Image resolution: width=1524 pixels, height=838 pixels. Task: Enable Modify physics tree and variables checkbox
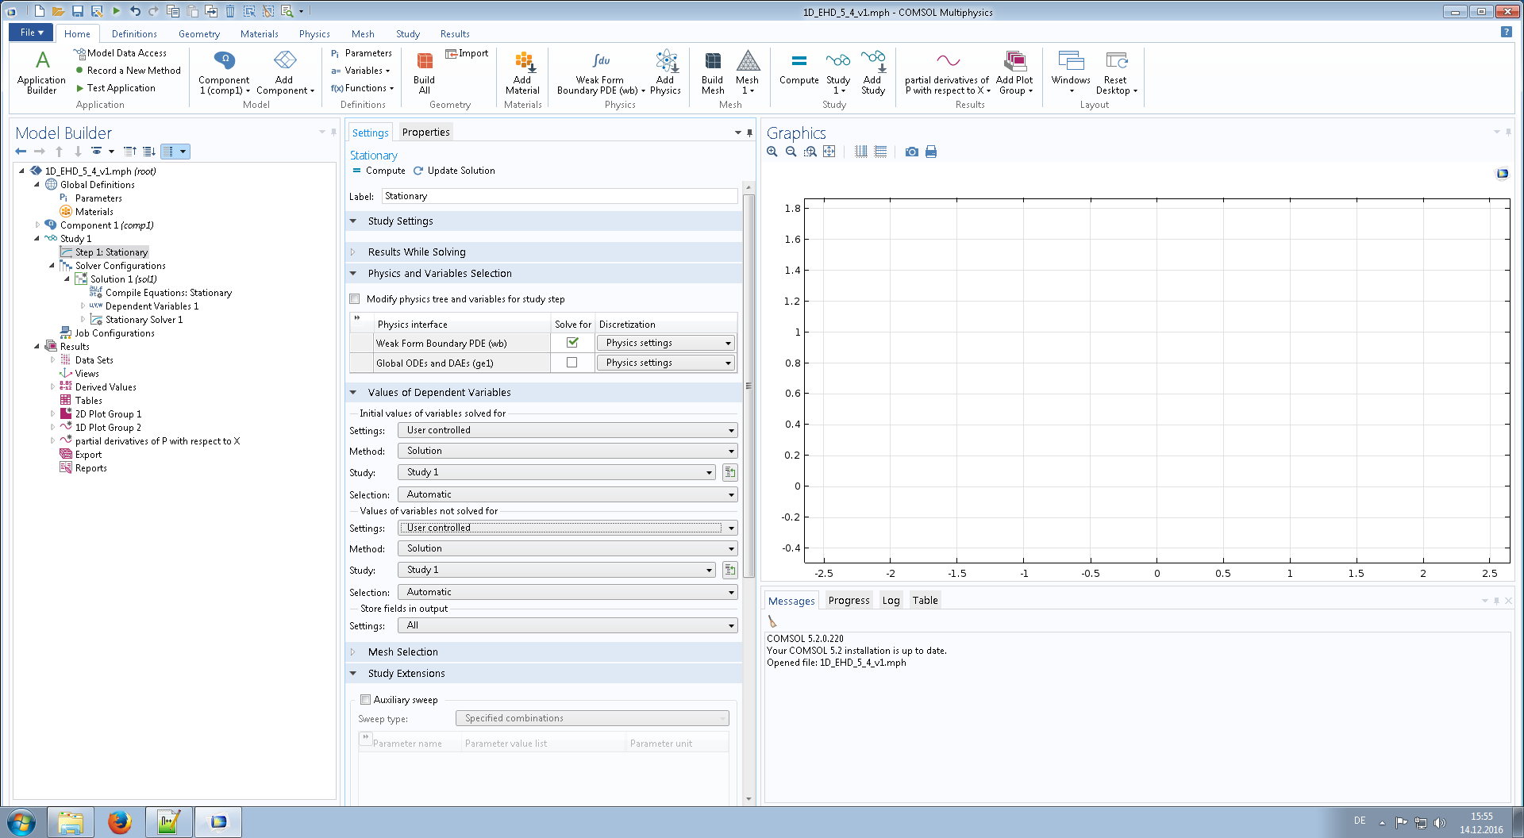pos(355,299)
